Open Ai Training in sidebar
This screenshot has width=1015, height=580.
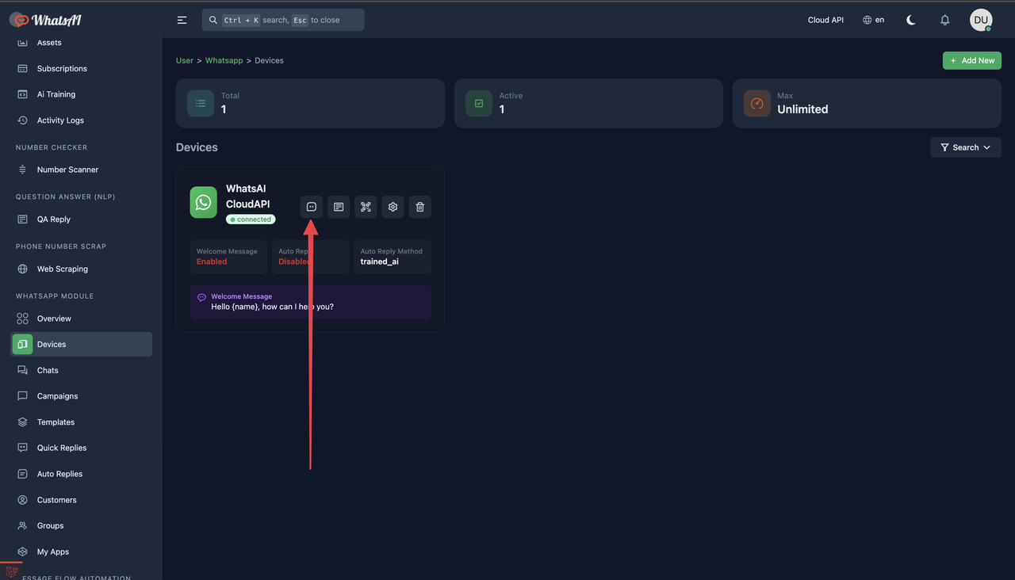(x=81, y=94)
